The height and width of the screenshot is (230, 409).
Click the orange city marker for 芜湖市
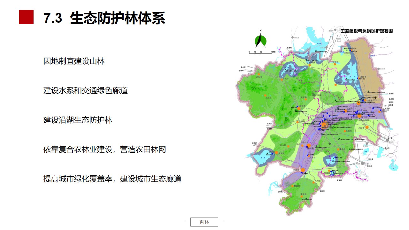302,170
